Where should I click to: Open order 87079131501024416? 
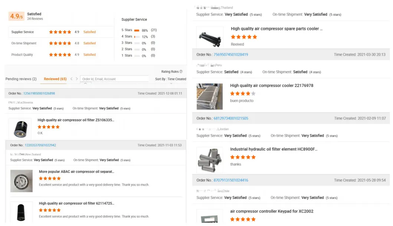point(231,180)
